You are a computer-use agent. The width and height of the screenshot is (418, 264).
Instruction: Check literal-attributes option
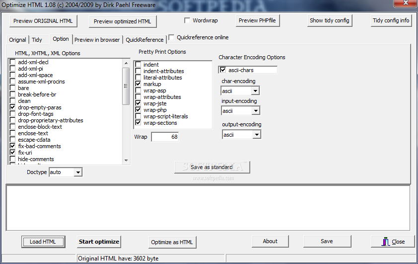point(138,78)
